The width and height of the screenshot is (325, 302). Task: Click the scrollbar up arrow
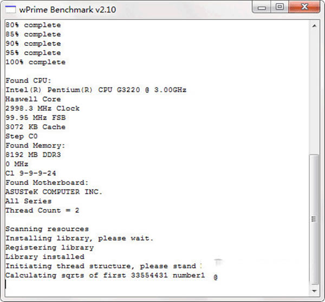(x=314, y=26)
